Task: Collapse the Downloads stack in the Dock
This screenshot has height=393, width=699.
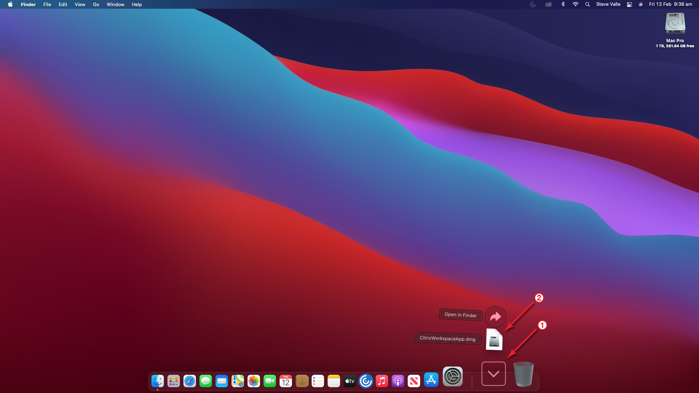Action: (493, 374)
